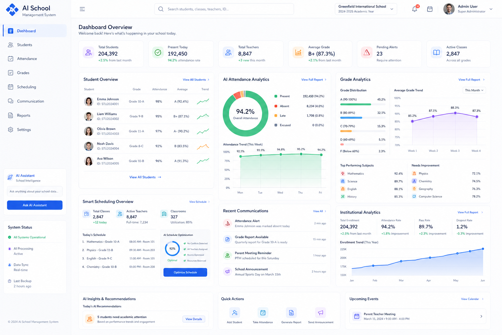Click the Admin User profile photo
The width and height of the screenshot is (502, 335).
click(449, 9)
